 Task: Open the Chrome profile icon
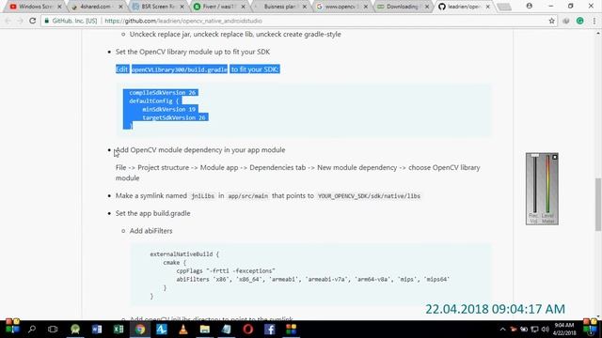pyautogui.click(x=529, y=6)
